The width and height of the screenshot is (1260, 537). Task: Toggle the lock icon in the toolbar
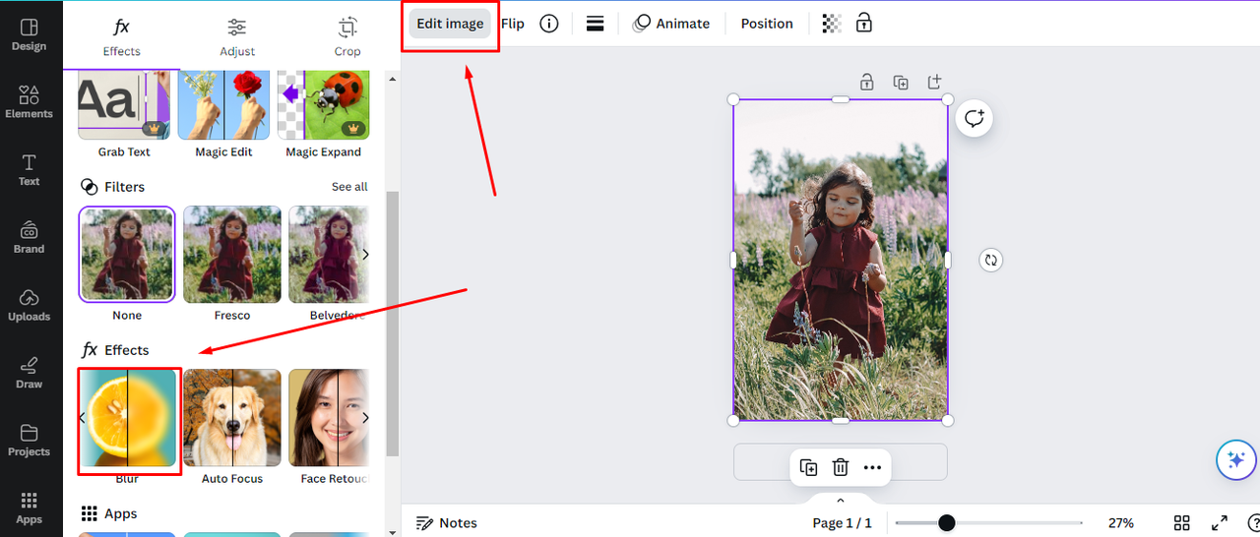coord(863,23)
